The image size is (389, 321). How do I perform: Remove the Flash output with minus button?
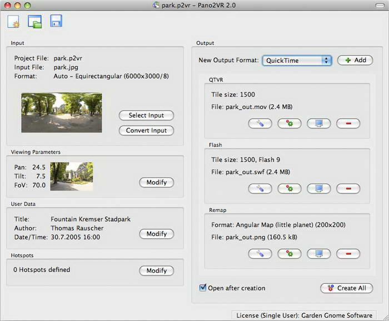coord(348,188)
